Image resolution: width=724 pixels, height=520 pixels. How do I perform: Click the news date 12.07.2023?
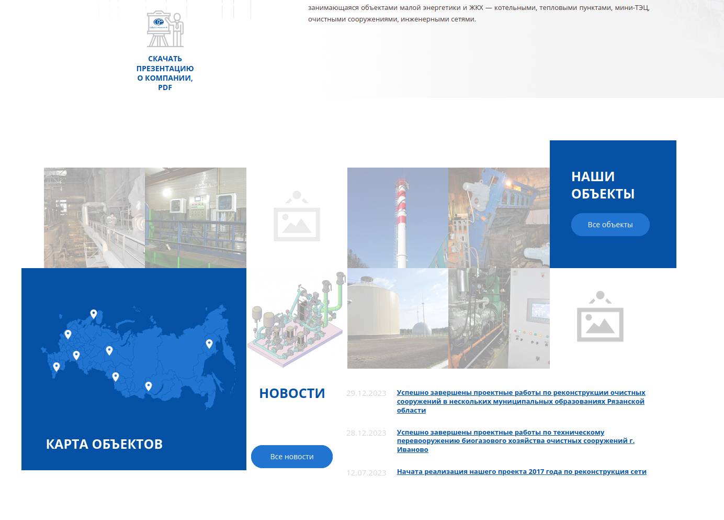pos(366,473)
